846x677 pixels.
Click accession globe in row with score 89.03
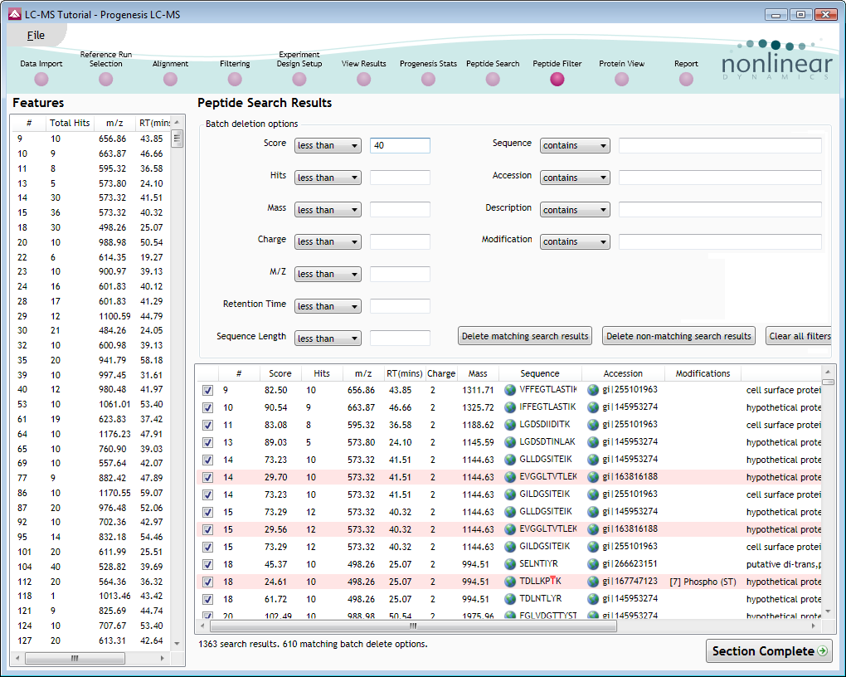coord(593,442)
